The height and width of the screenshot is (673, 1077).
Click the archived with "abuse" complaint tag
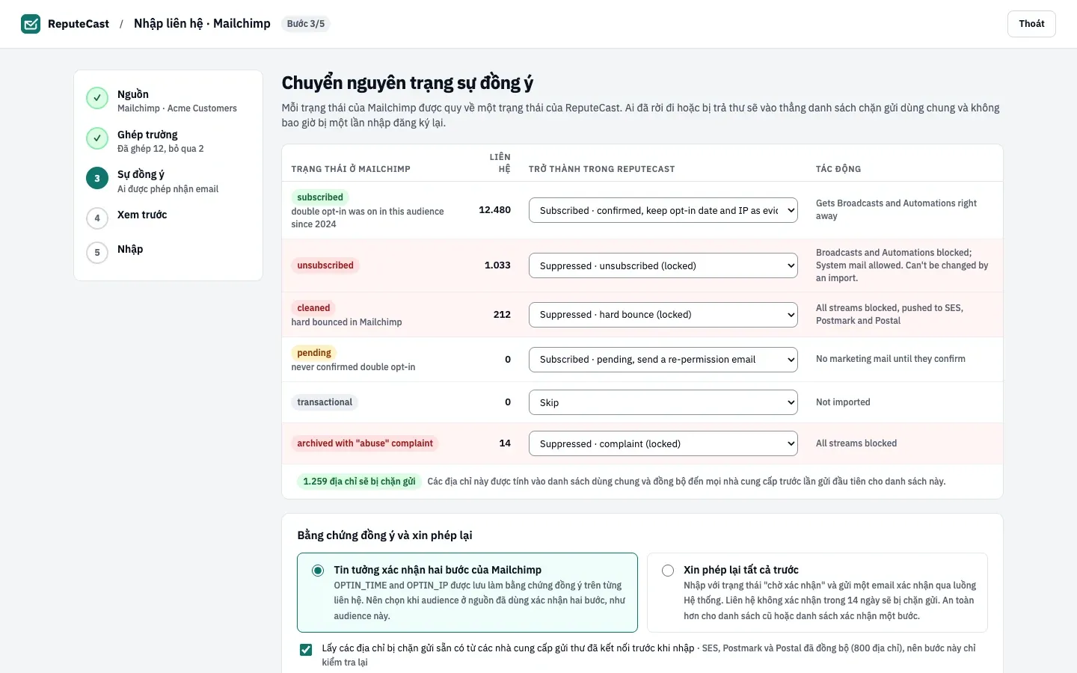click(x=365, y=443)
